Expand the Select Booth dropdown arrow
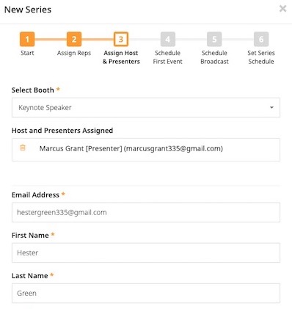Viewport: 292px width, 309px height. [x=271, y=107]
